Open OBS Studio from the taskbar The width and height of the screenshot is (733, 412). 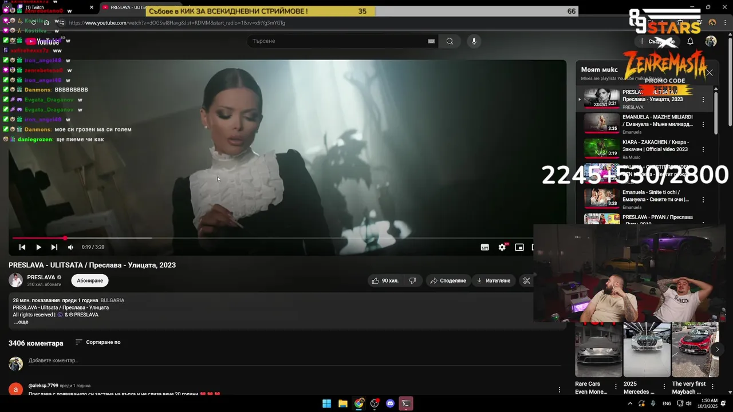375,403
